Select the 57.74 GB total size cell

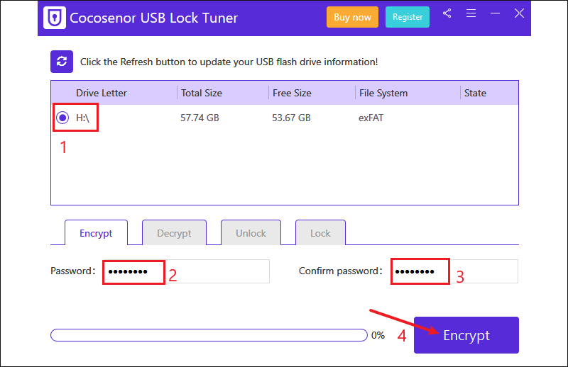click(200, 118)
